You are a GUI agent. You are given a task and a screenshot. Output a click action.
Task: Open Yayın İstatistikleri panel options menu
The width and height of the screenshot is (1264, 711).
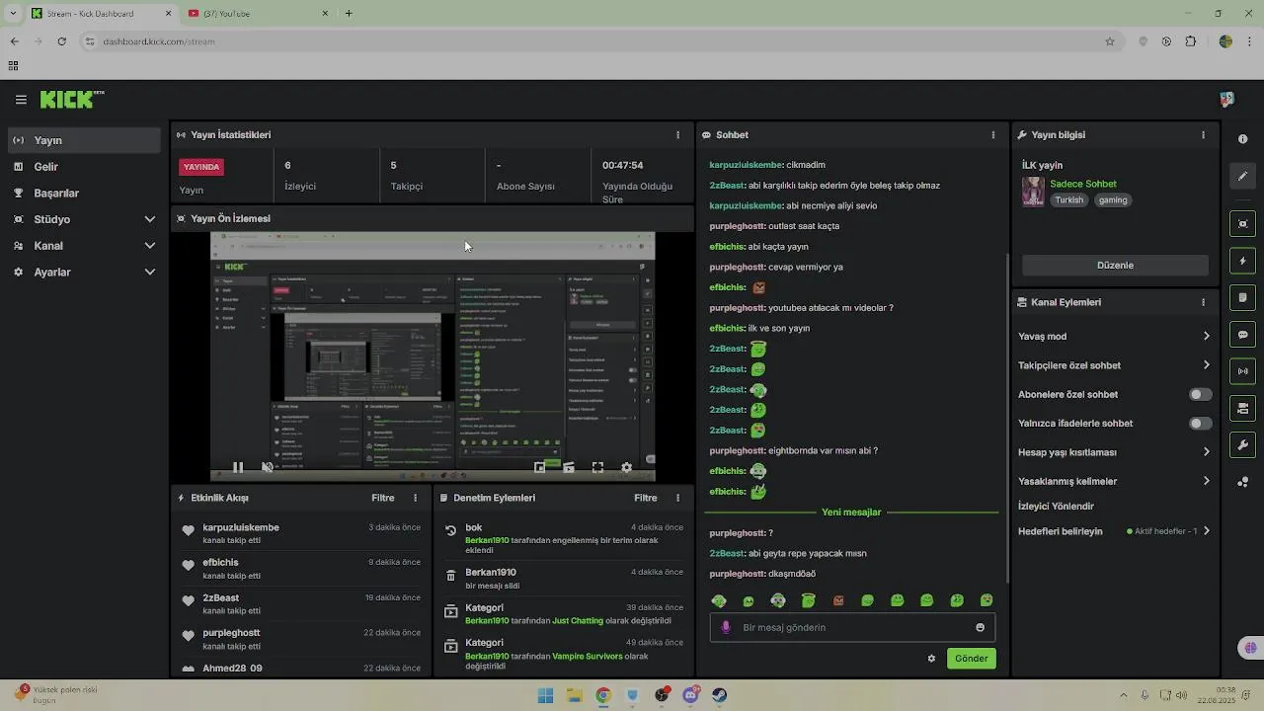pyautogui.click(x=677, y=135)
